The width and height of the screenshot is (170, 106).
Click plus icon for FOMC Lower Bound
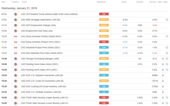tap(167, 103)
